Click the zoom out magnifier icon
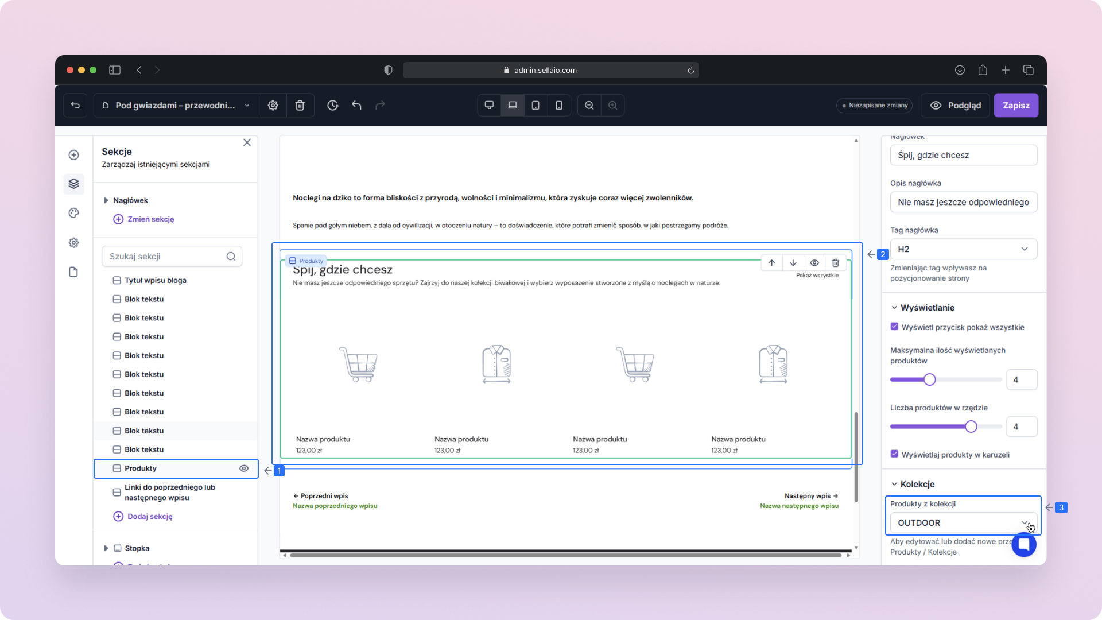 (589, 105)
